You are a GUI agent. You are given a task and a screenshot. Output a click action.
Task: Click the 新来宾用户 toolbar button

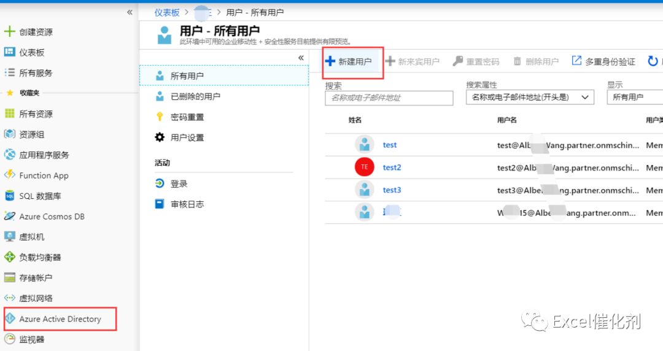pyautogui.click(x=413, y=61)
